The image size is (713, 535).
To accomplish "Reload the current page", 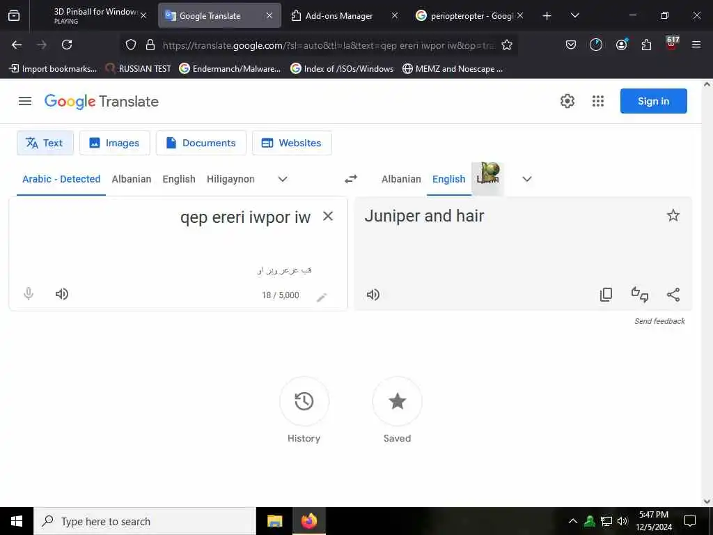I will (67, 45).
